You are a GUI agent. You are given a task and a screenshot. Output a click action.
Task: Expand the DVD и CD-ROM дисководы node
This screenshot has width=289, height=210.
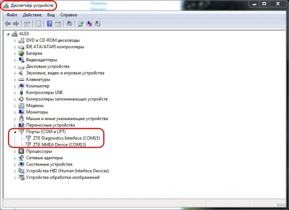click(x=15, y=40)
